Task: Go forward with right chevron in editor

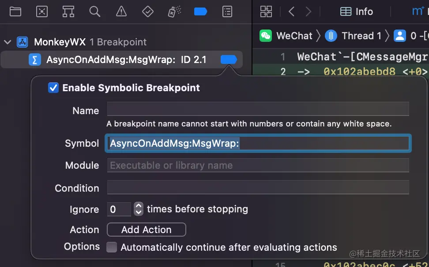Action: (309, 12)
